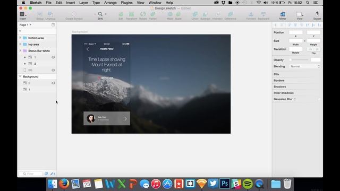
Task: Toggle the pages list panel icon
Action: pyautogui.click(x=53, y=25)
